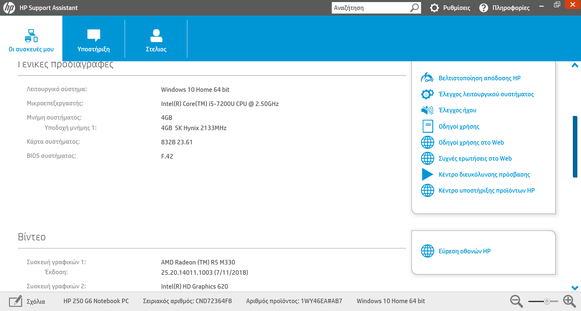Select 4GB SK Hynix 2133MHz memory value
The width and height of the screenshot is (581, 311).
pos(194,128)
